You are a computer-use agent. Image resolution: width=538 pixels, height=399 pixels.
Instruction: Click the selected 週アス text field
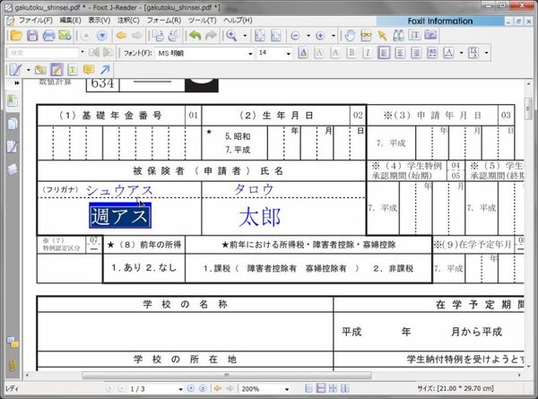point(120,216)
